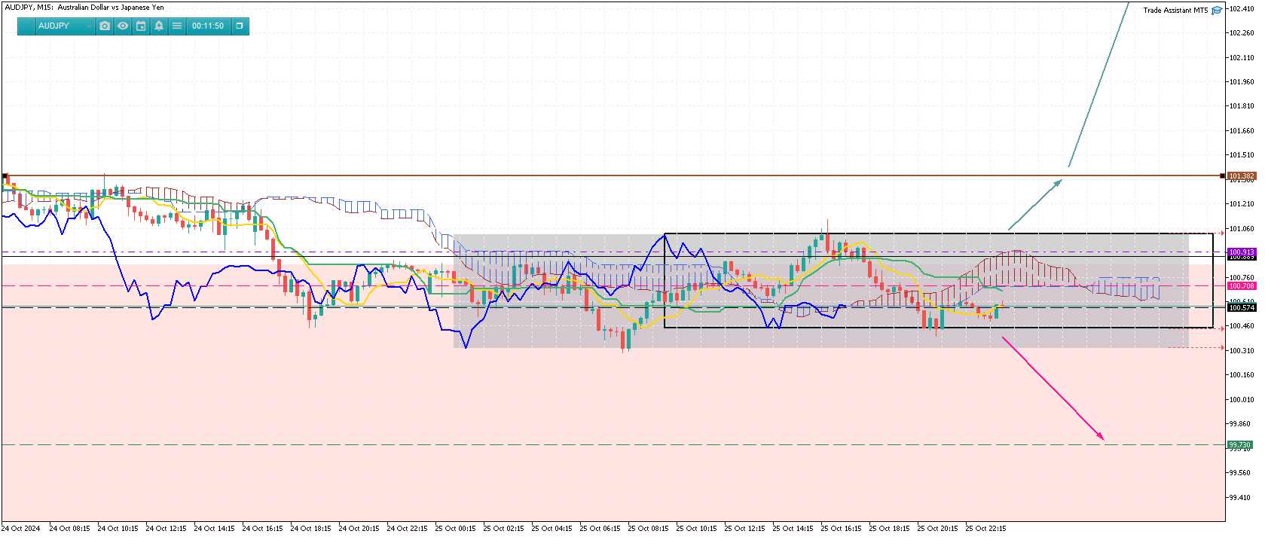The image size is (1265, 537).
Task: Click the black 100.574 current price label
Action: [x=1242, y=307]
